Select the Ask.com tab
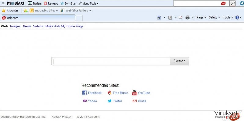 click(x=38, y=18)
